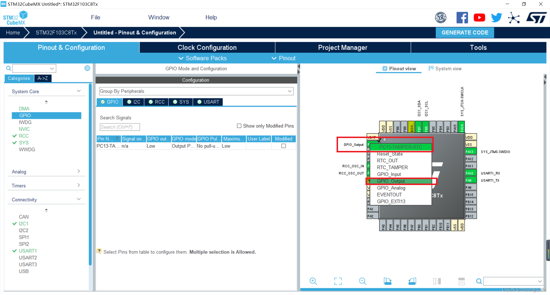Fit the chip to the view area

338,281
